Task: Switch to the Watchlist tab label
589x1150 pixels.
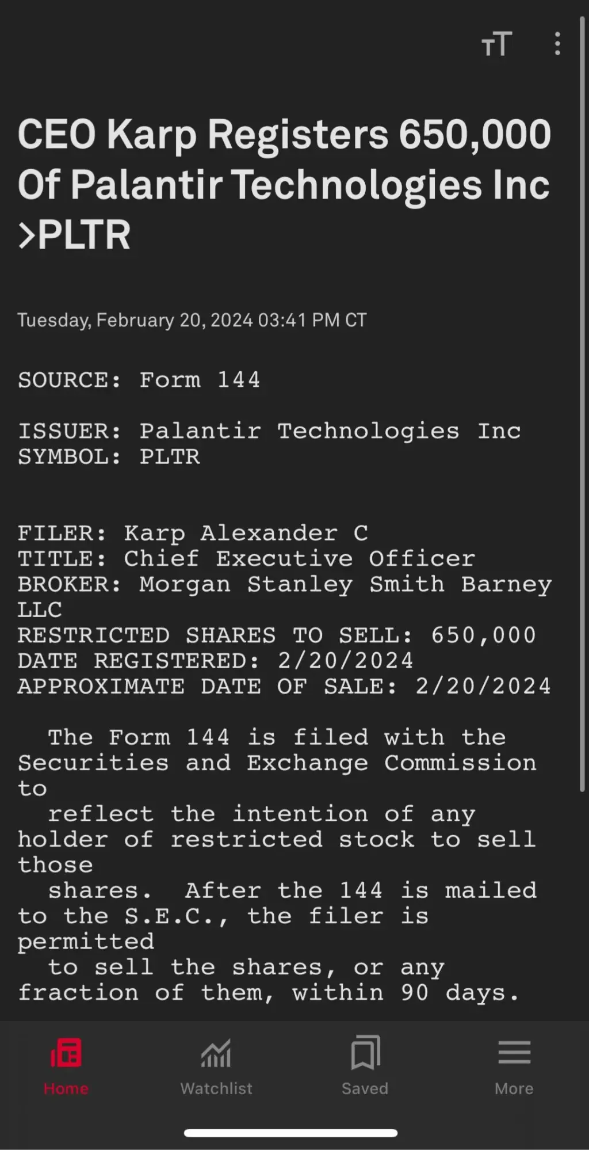Action: click(216, 1088)
